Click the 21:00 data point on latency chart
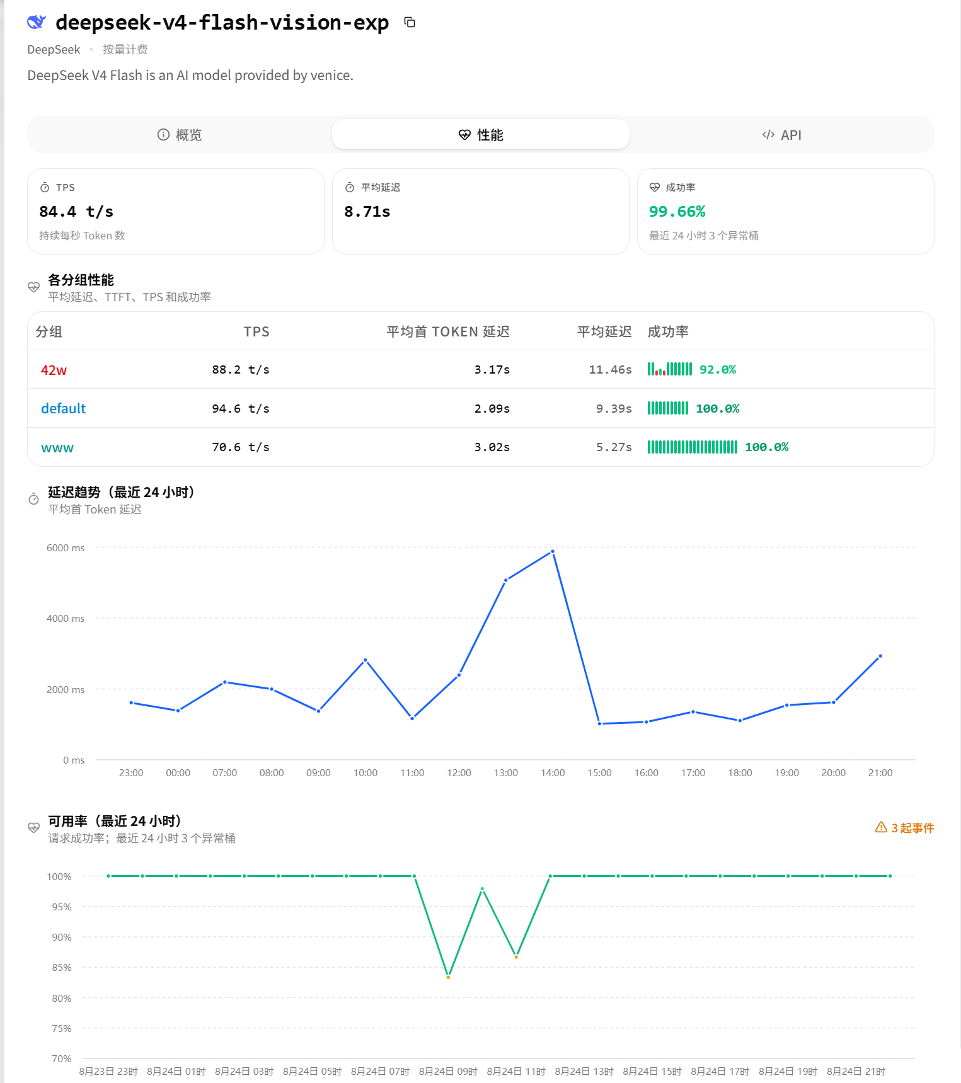The image size is (961, 1083). tap(880, 656)
